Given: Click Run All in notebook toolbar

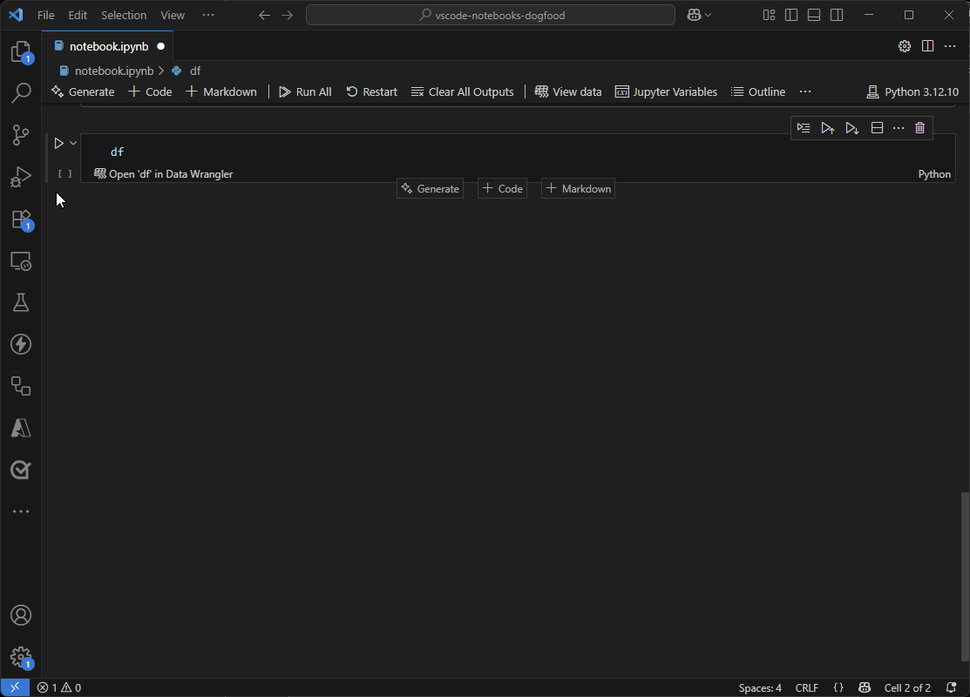Looking at the screenshot, I should pos(305,91).
